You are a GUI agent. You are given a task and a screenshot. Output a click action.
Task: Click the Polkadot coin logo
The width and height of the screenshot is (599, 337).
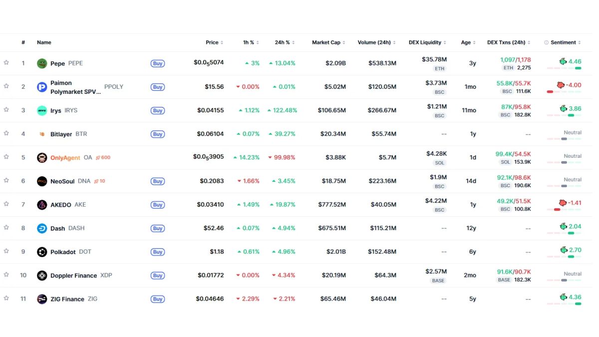[42, 252]
